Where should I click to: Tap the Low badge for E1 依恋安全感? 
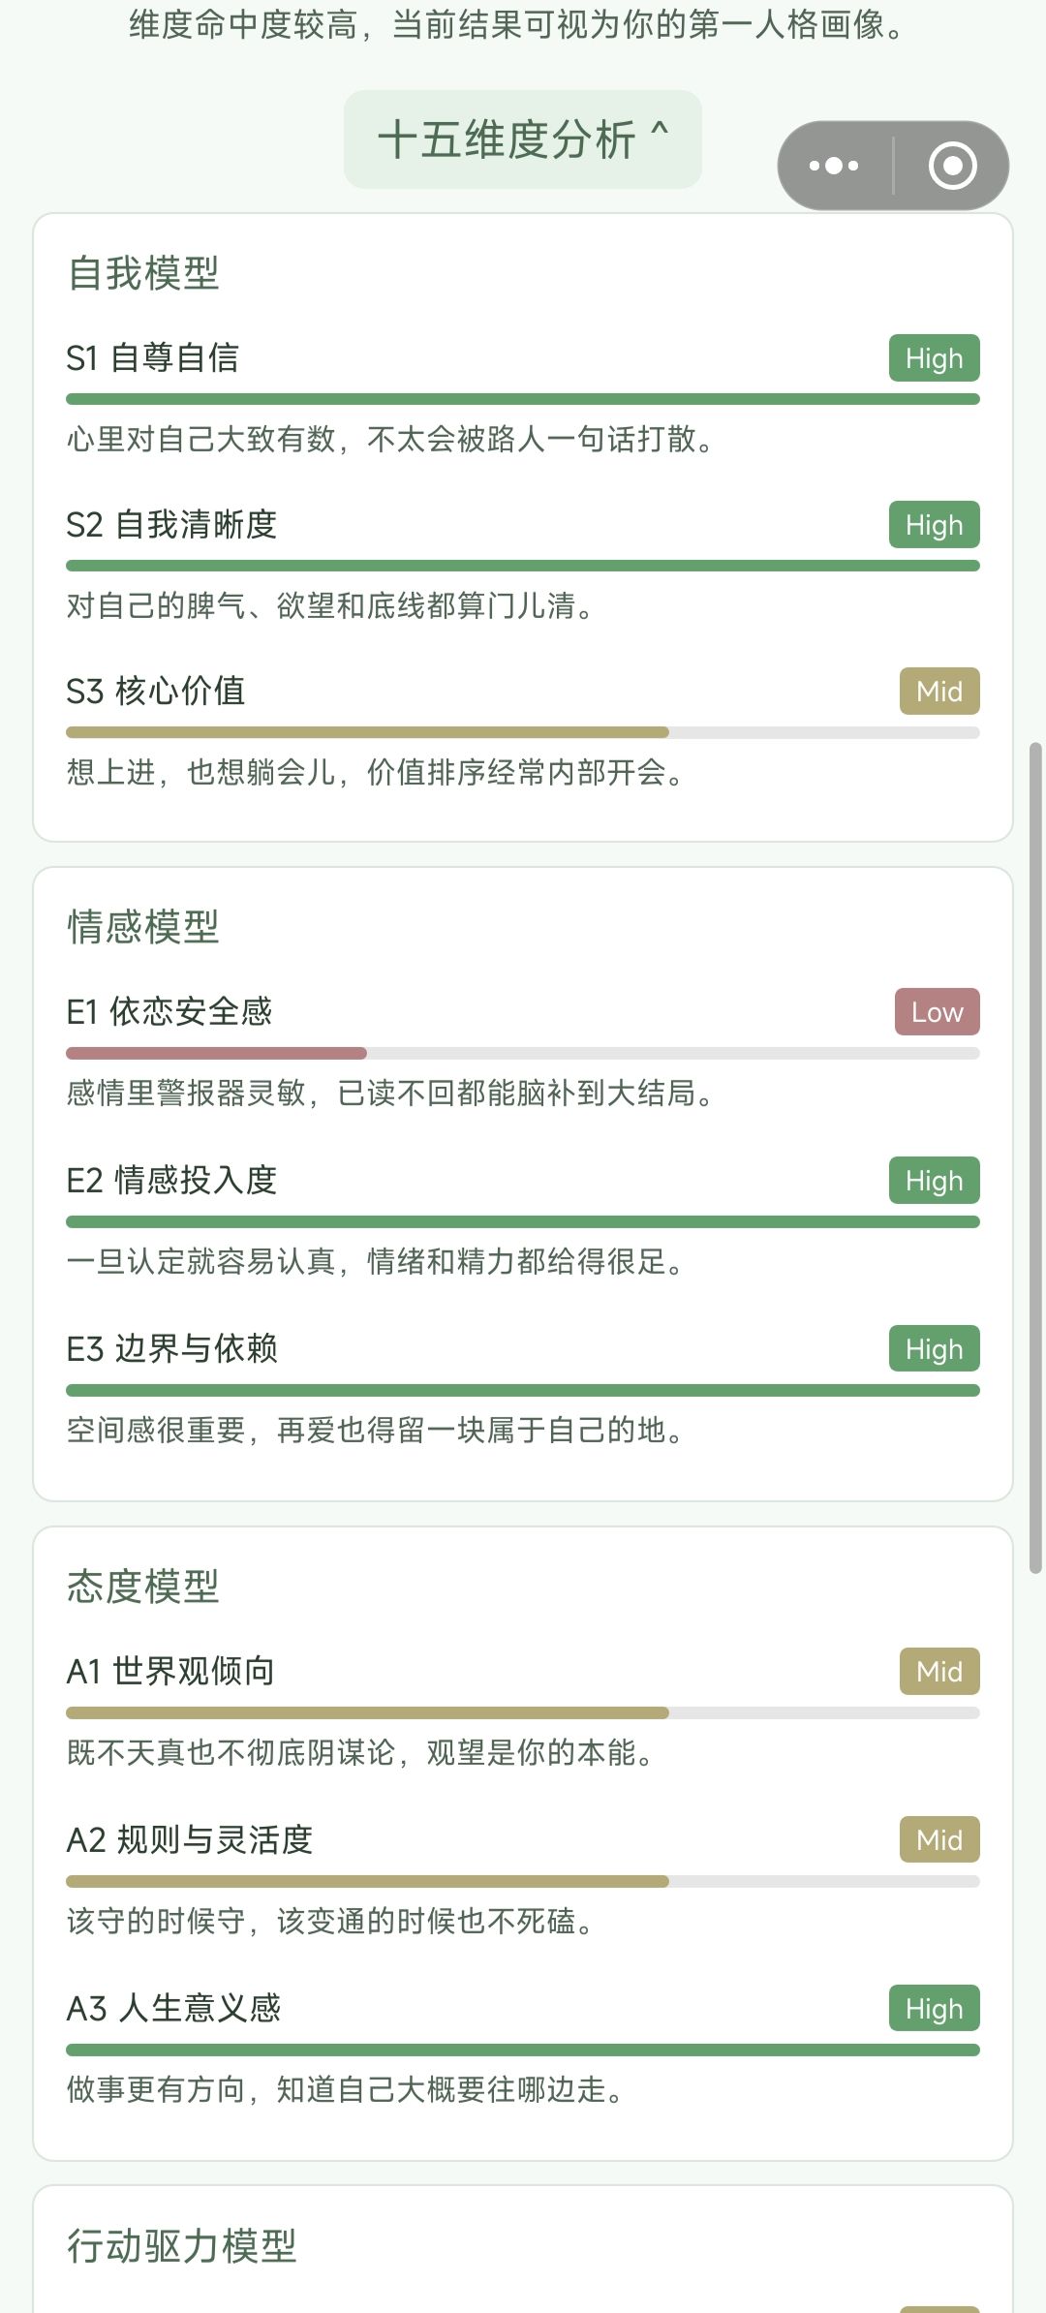pyautogui.click(x=938, y=1012)
